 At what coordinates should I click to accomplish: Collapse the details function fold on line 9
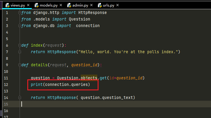20,65
